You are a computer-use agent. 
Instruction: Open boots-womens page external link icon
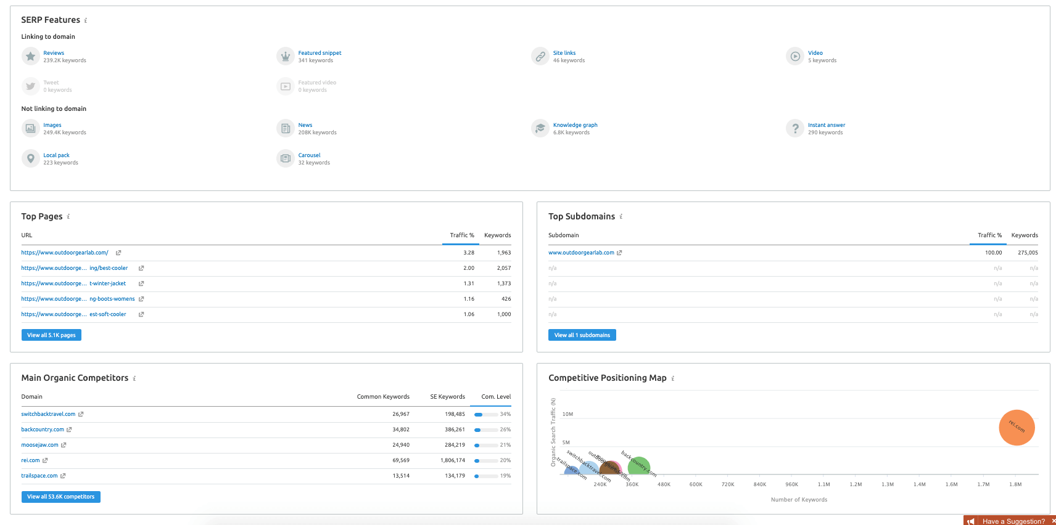[141, 299]
